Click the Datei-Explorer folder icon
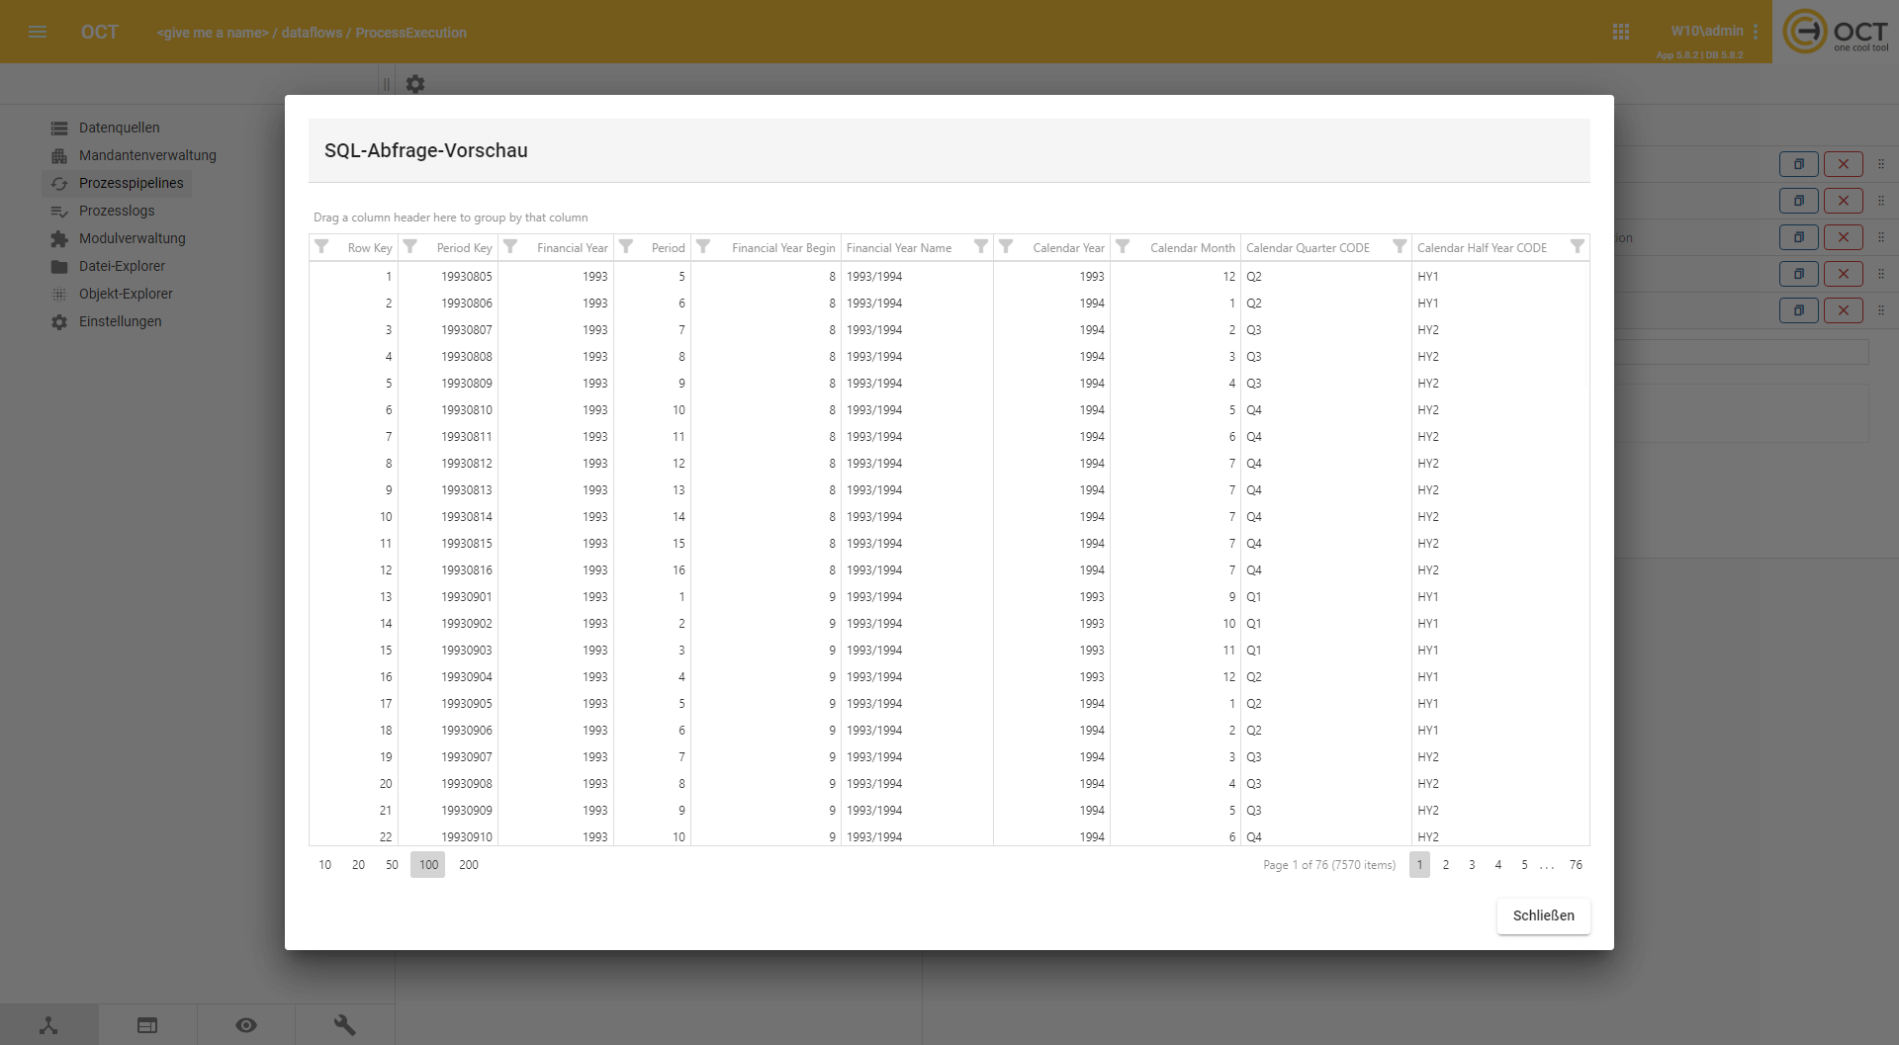1899x1045 pixels. (x=57, y=266)
